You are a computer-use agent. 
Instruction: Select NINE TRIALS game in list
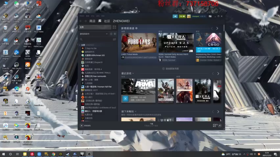click(x=98, y=73)
